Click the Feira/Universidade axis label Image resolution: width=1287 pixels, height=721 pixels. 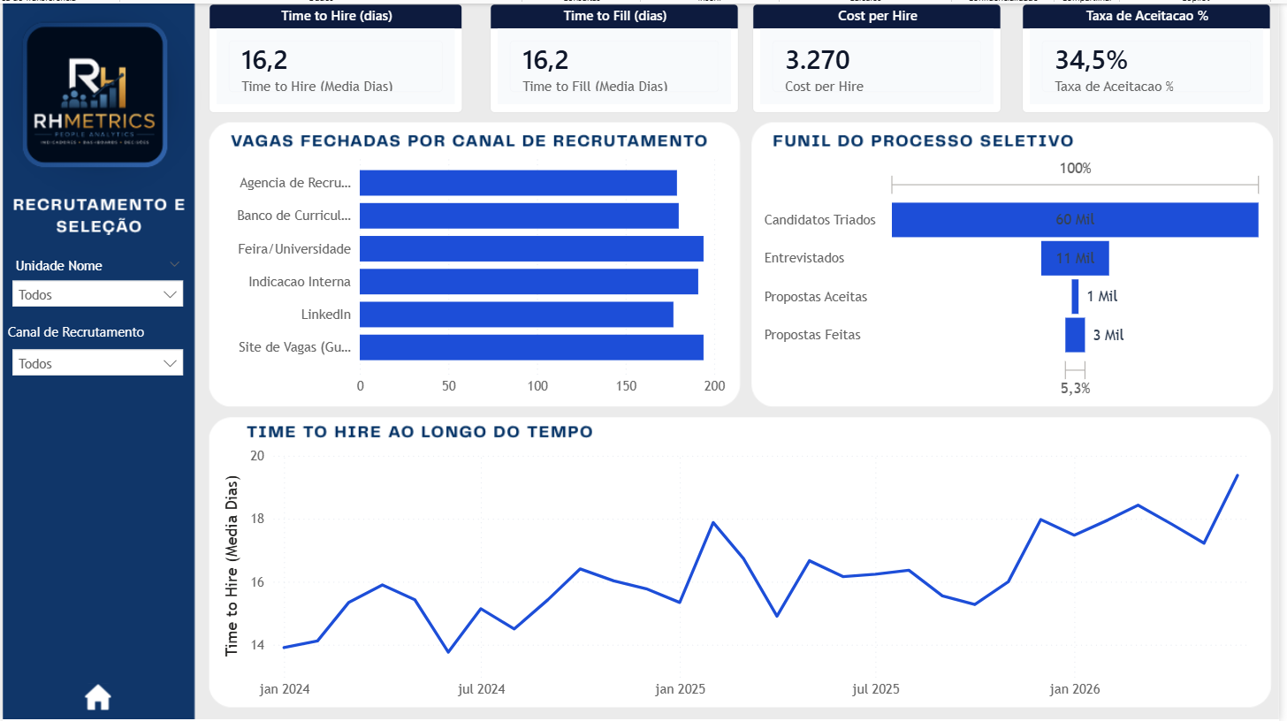pos(295,249)
